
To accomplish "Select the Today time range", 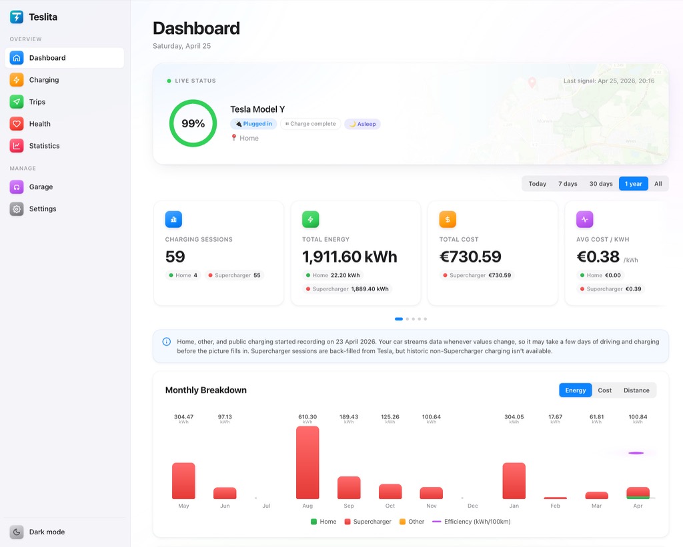I will pos(538,184).
